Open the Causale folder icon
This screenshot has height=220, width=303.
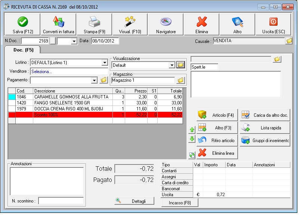(x=289, y=41)
